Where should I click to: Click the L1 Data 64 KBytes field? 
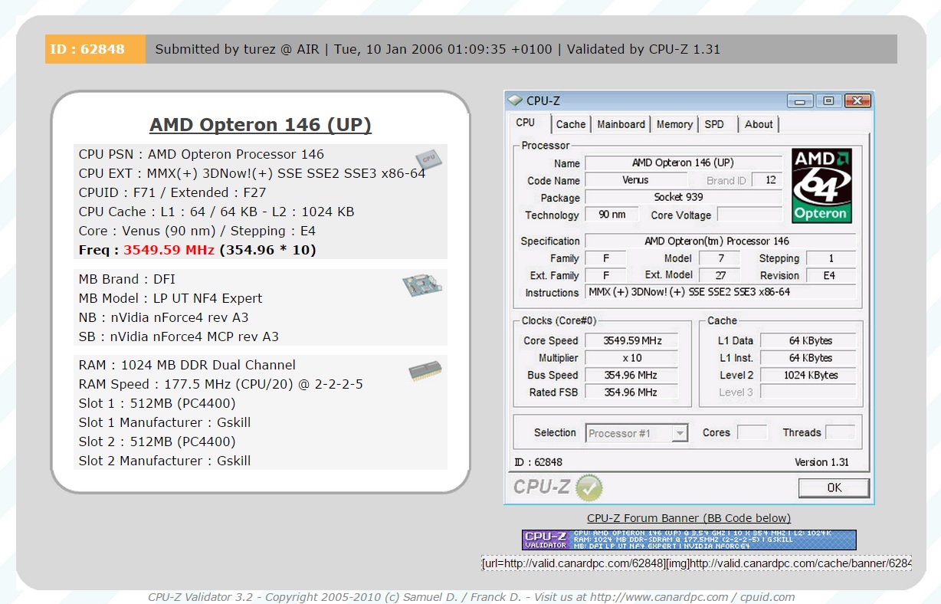tap(809, 340)
